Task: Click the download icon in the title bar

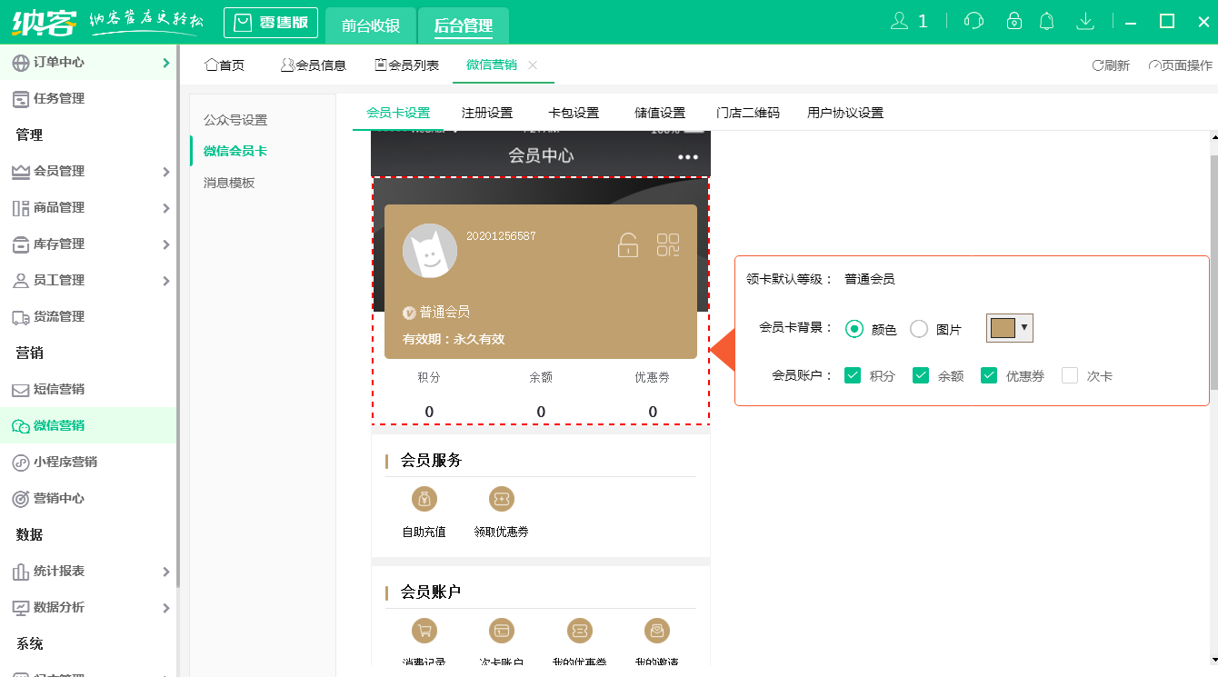Action: pyautogui.click(x=1085, y=19)
